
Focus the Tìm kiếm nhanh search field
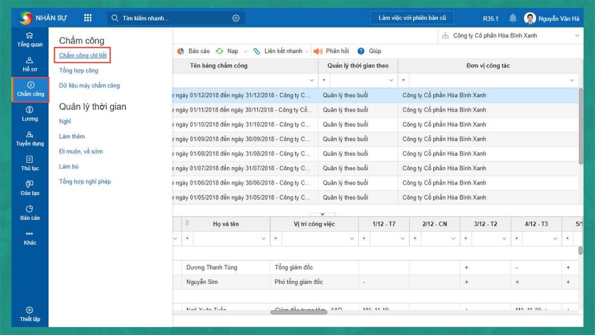click(176, 18)
